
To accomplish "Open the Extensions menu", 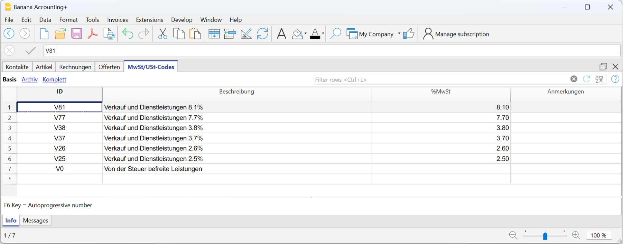I will point(150,20).
